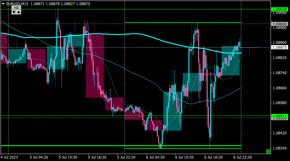Image resolution: width=290 pixels, height=161 pixels.
Task: Click the green minus collapse button
Action: (268, 152)
